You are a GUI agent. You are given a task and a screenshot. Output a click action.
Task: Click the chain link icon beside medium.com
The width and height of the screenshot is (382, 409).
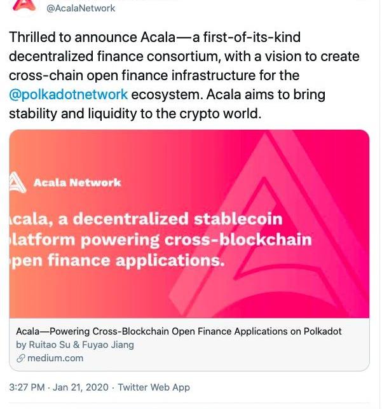21,358
